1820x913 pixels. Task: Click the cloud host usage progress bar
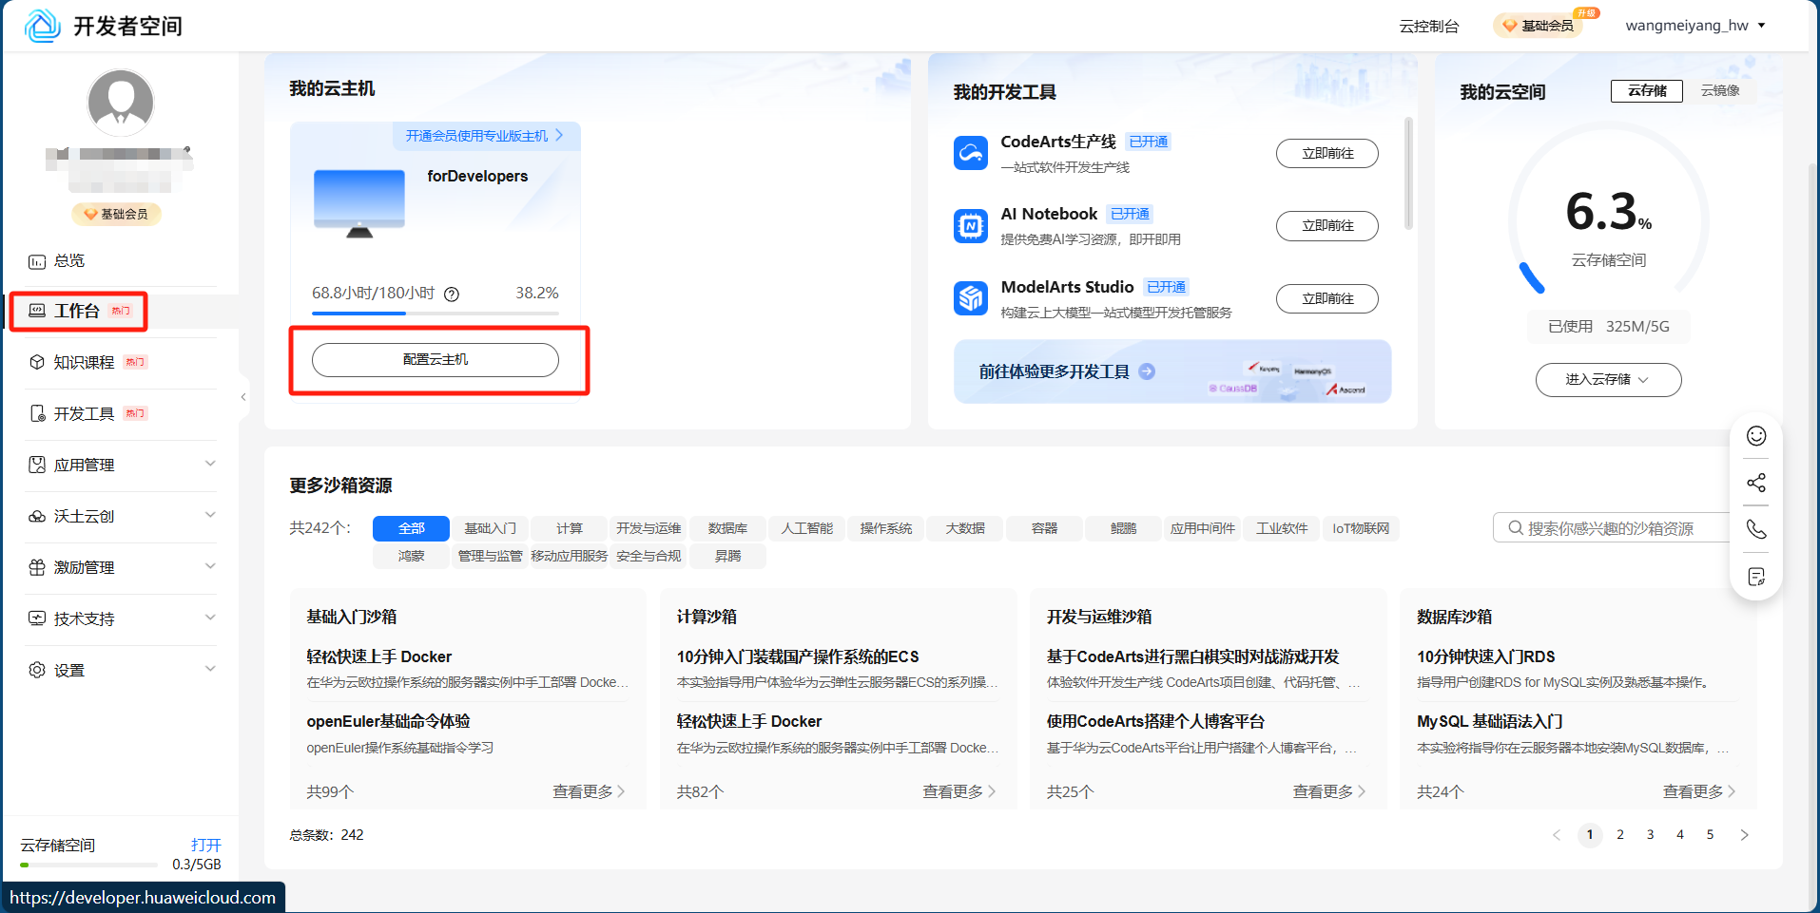pyautogui.click(x=436, y=314)
